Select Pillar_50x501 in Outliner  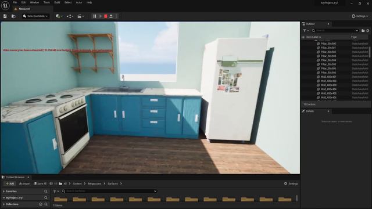[x=328, y=48]
